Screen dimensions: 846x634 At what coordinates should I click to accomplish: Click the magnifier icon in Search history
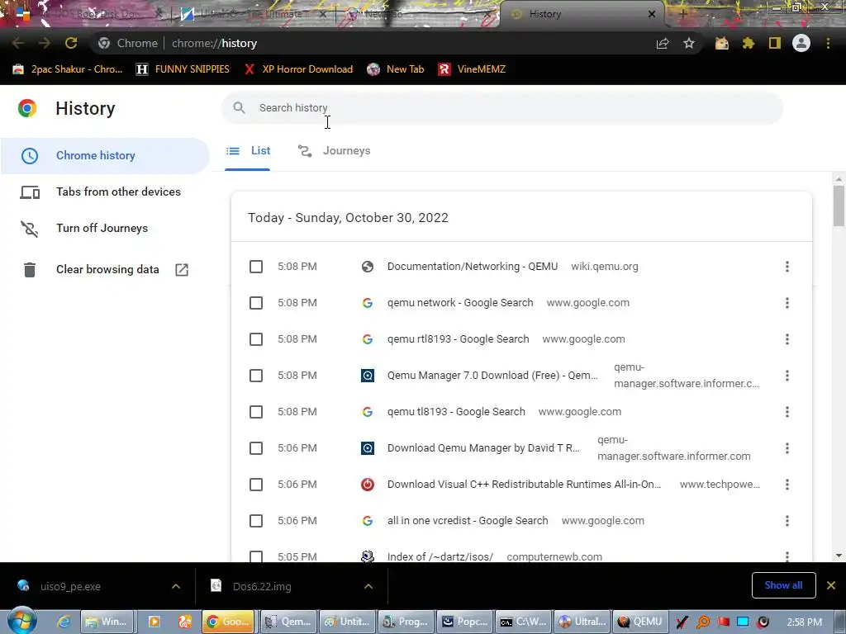(239, 108)
